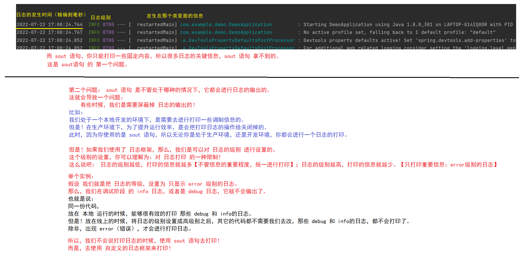Click the black text '也就是说：'
This screenshot has height=257, width=519.
[81, 199]
